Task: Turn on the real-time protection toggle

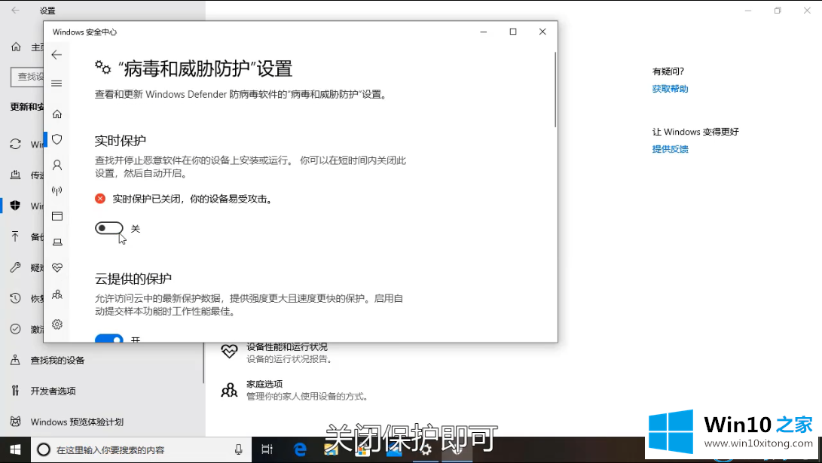Action: (x=109, y=228)
